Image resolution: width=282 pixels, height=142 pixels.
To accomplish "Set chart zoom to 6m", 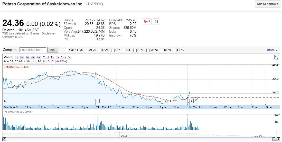I will [x=39, y=57].
